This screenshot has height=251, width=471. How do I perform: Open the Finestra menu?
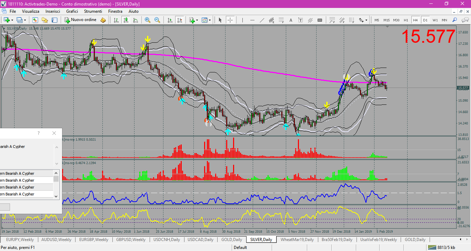pos(115,11)
